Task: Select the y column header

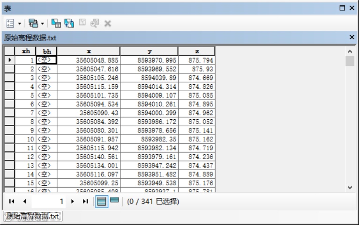Action: [149, 51]
